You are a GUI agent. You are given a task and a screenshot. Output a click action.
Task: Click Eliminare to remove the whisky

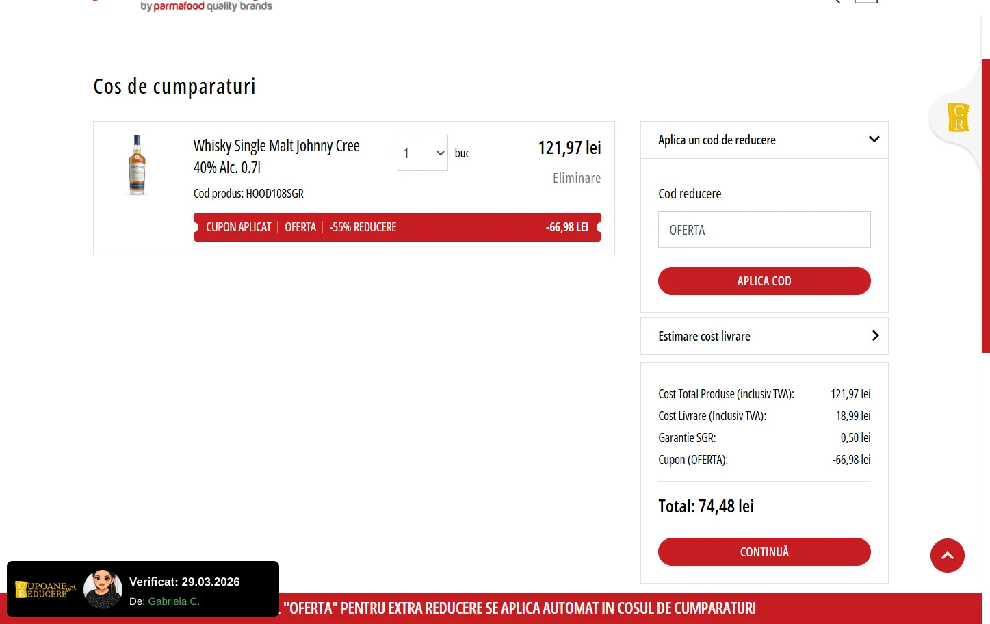[576, 178]
